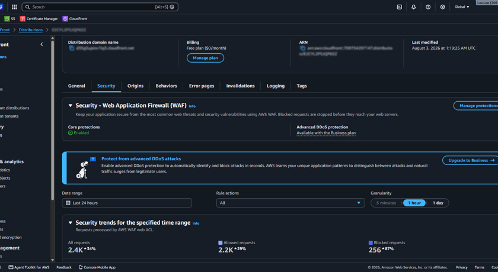Click the 2.2K Allowed requests value
Screen dimensions: 498x272
tap(226, 250)
